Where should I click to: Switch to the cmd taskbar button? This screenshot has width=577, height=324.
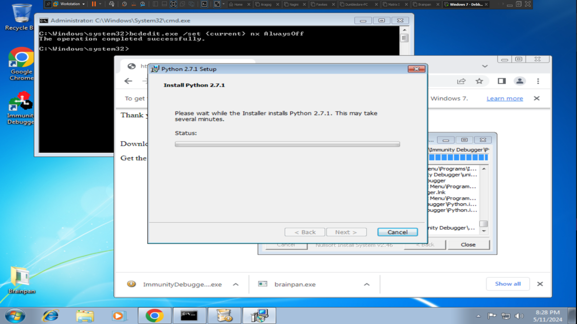[189, 316]
